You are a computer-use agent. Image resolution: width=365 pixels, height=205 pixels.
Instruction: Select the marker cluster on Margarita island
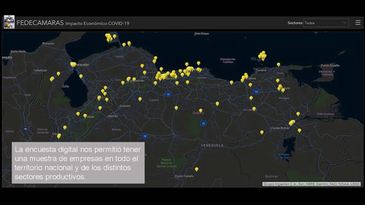point(262,56)
